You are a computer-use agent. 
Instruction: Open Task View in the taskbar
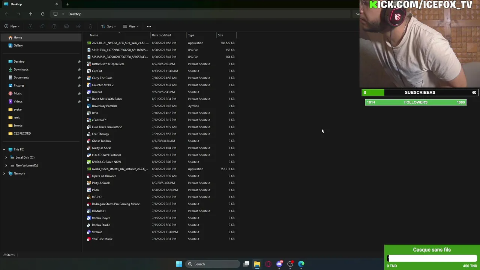[x=246, y=264]
